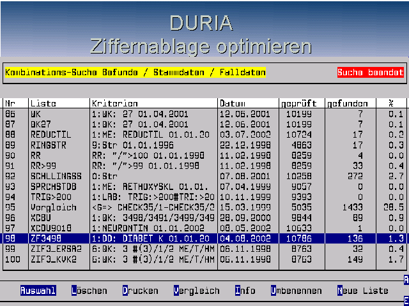Select list entry SPRCHSTDB
The height and width of the screenshot is (306, 409).
(x=54, y=187)
